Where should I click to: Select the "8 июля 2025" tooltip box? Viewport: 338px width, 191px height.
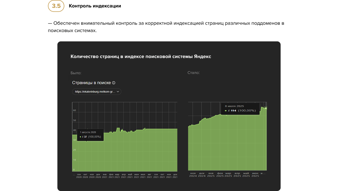(x=240, y=108)
